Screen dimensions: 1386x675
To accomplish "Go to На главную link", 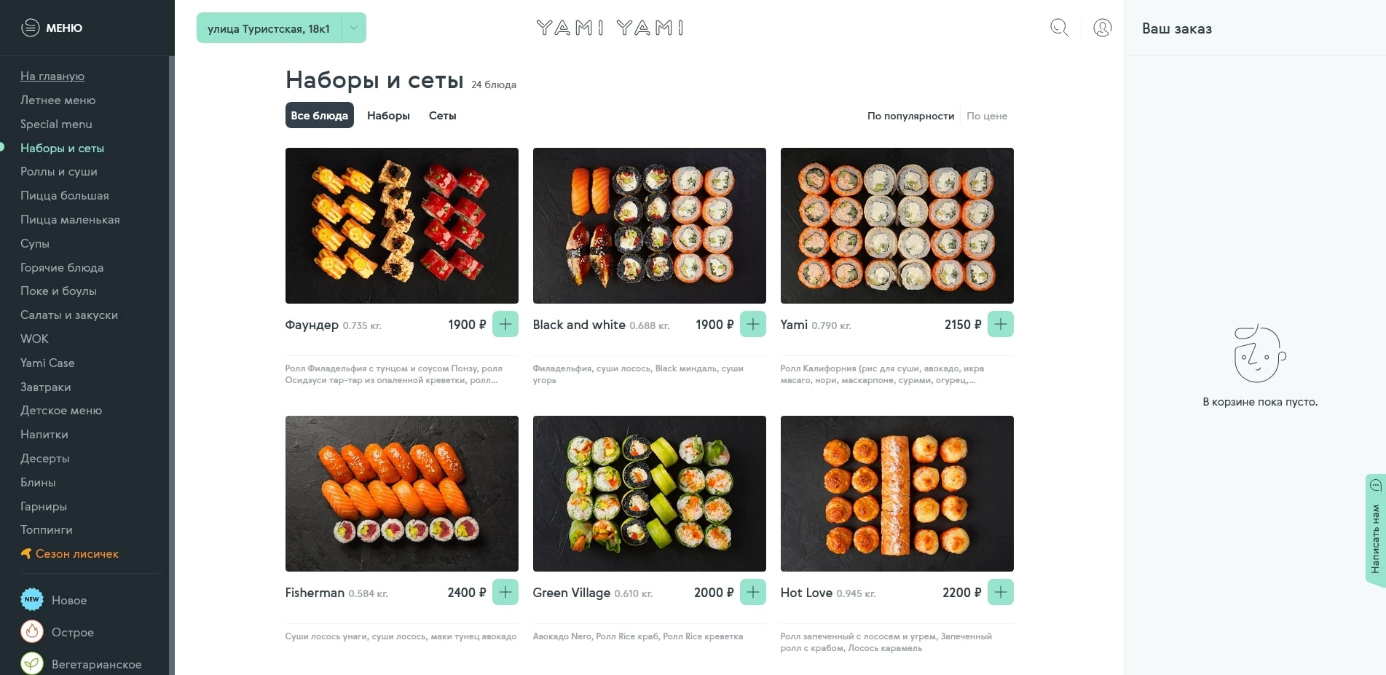I will [52, 76].
